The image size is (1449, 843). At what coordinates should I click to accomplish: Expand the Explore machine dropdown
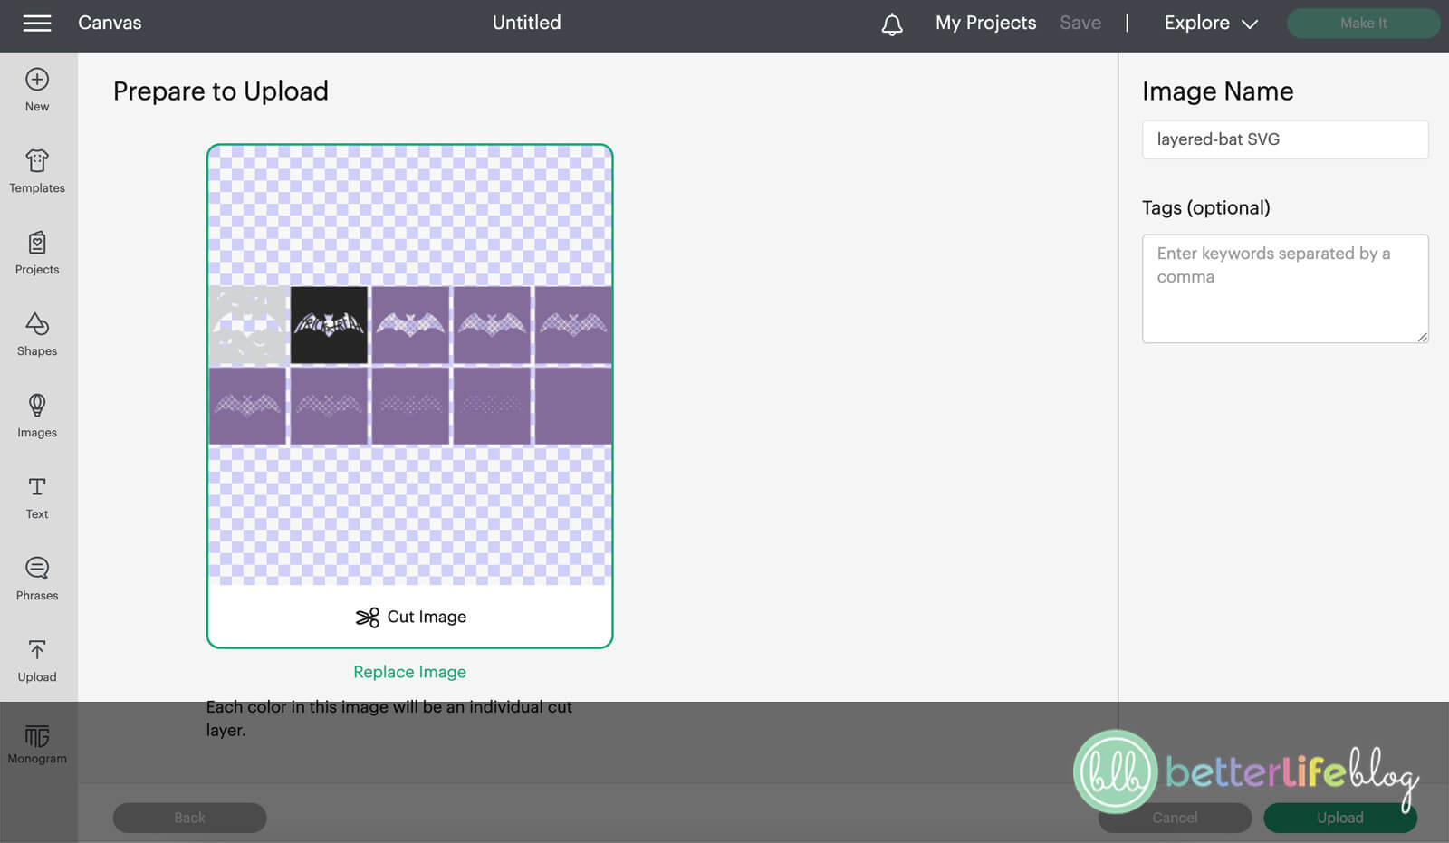click(1211, 24)
